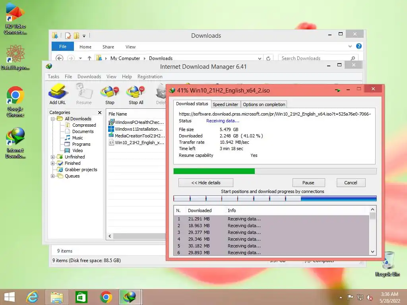Click the connections progress segment bar

[x=275, y=199]
